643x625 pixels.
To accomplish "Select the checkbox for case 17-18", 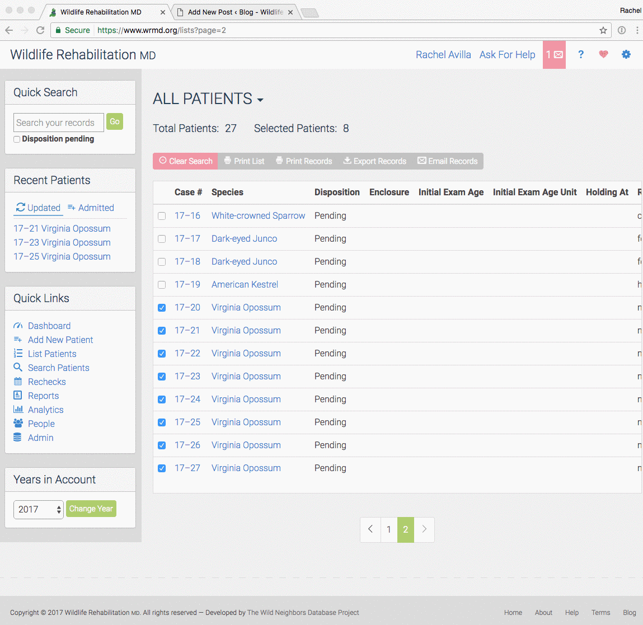I will pos(162,262).
